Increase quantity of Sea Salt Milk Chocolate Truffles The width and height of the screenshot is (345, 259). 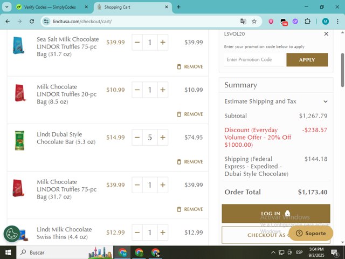(x=163, y=42)
